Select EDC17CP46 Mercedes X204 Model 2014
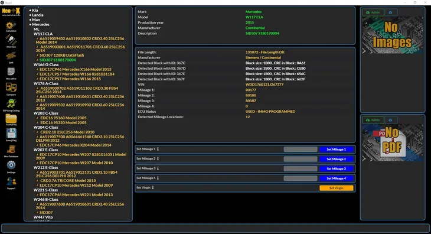Image resolution: width=431 pixels, height=234 pixels. tap(76, 145)
